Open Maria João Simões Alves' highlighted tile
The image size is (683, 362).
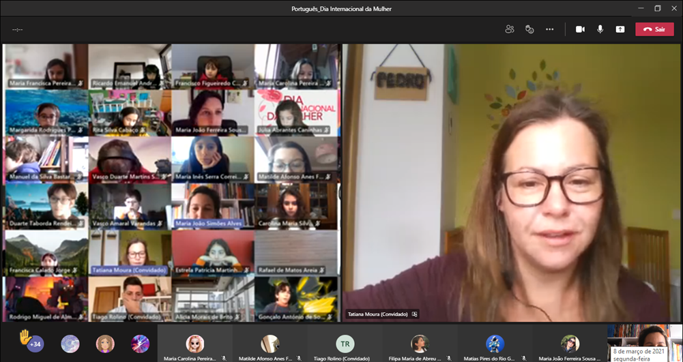(x=212, y=205)
